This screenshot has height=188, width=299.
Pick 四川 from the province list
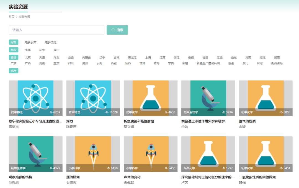(71, 63)
